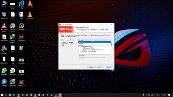The image size is (173, 97).
Task: Close the GOM Player Setup window
Action: coord(112,25)
